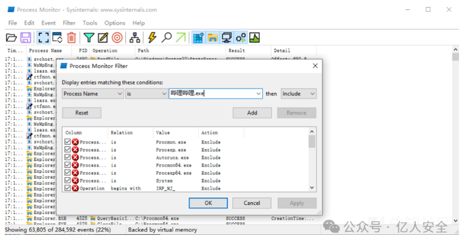Click the filter list vertical scrollbar
462x245 pixels.
[312, 161]
